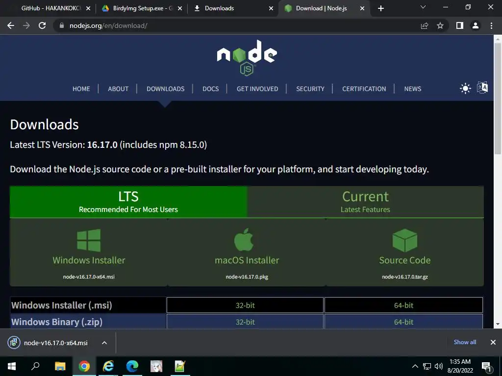Open the Chrome profile avatar
The width and height of the screenshot is (502, 376).
pos(476,25)
